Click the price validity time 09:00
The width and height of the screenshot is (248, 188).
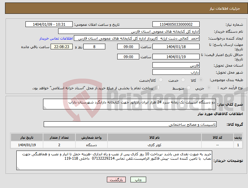[x=128, y=57]
